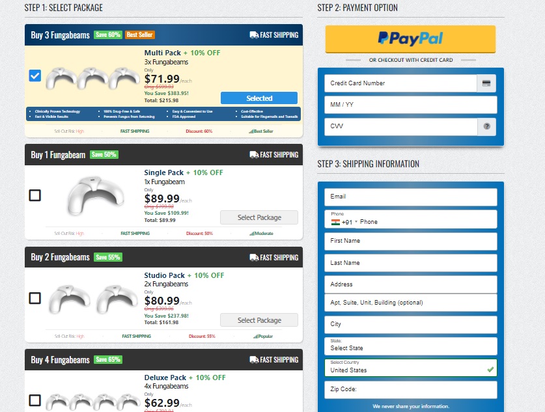The width and height of the screenshot is (545, 412).
Task: Click into the Email input field
Action: click(410, 197)
